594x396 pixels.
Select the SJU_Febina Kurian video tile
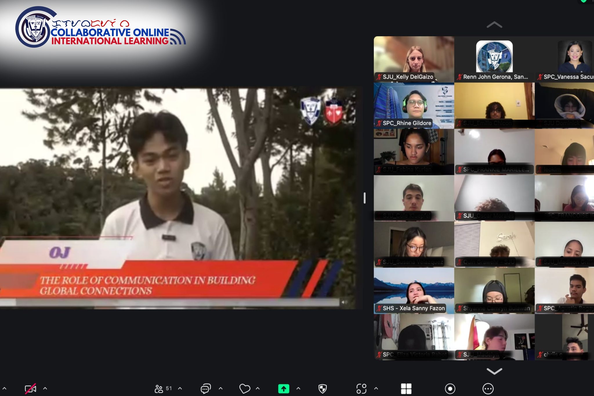coord(414,152)
